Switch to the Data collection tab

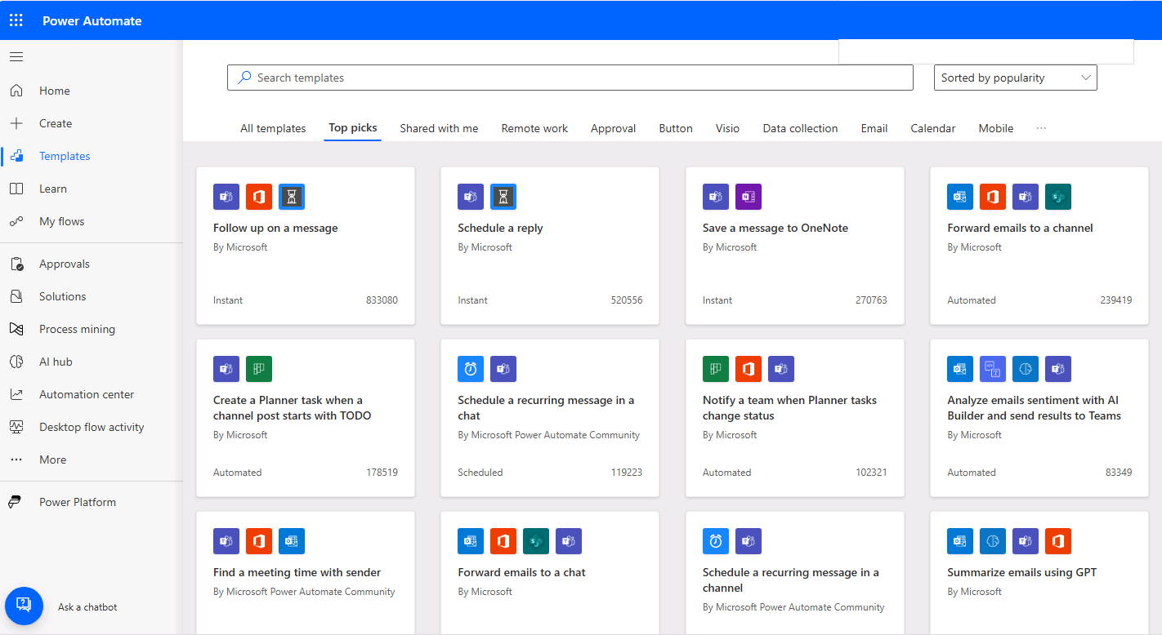coord(800,128)
